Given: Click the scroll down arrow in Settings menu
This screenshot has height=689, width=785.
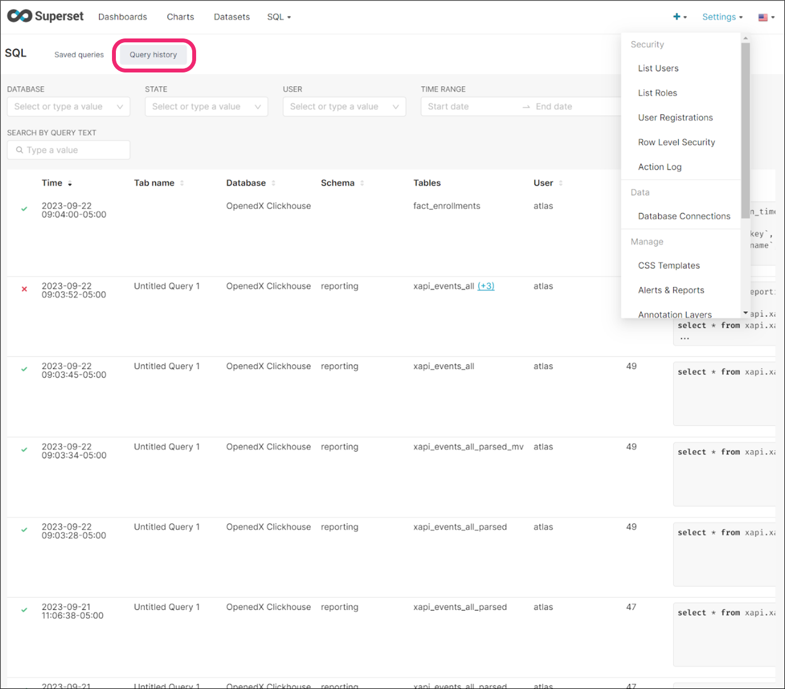Looking at the screenshot, I should [745, 313].
